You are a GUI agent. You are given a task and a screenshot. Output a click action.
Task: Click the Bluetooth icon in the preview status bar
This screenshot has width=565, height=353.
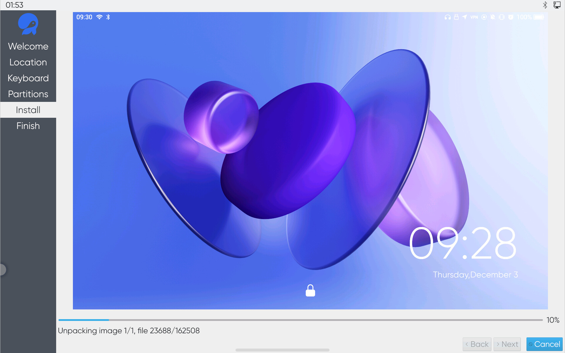[x=108, y=17]
